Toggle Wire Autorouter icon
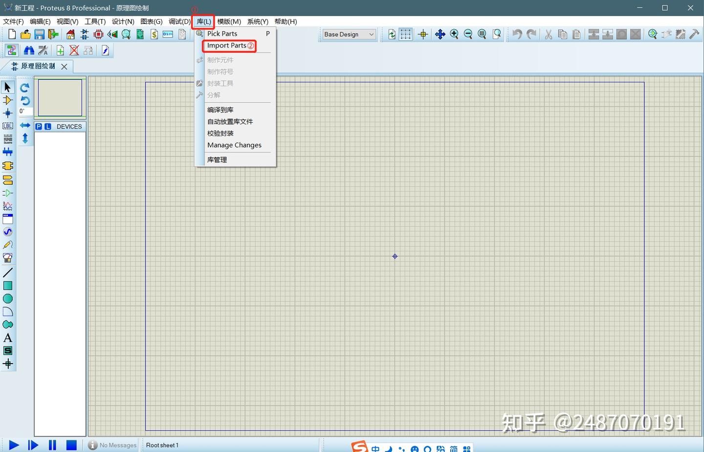The width and height of the screenshot is (704, 452). (12, 50)
